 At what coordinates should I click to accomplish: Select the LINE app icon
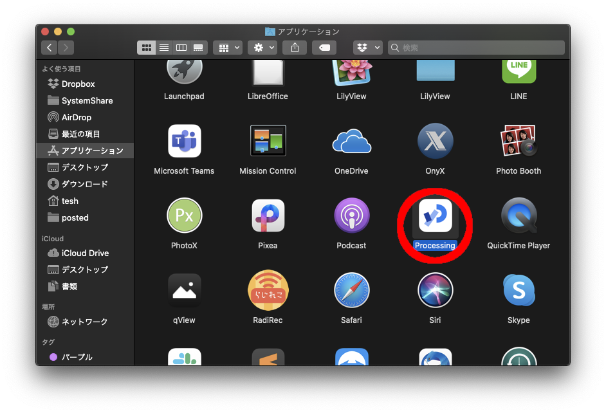coord(519,72)
